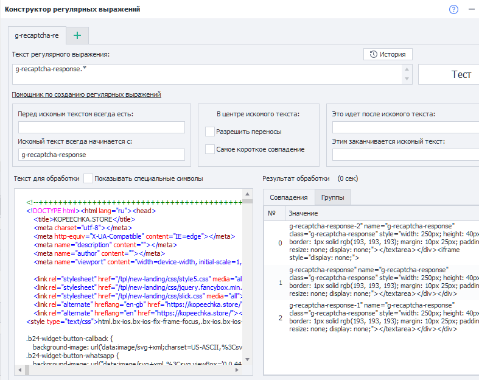Check 'Показывать специальные символы' option
This screenshot has width=479, height=380.
(x=89, y=178)
